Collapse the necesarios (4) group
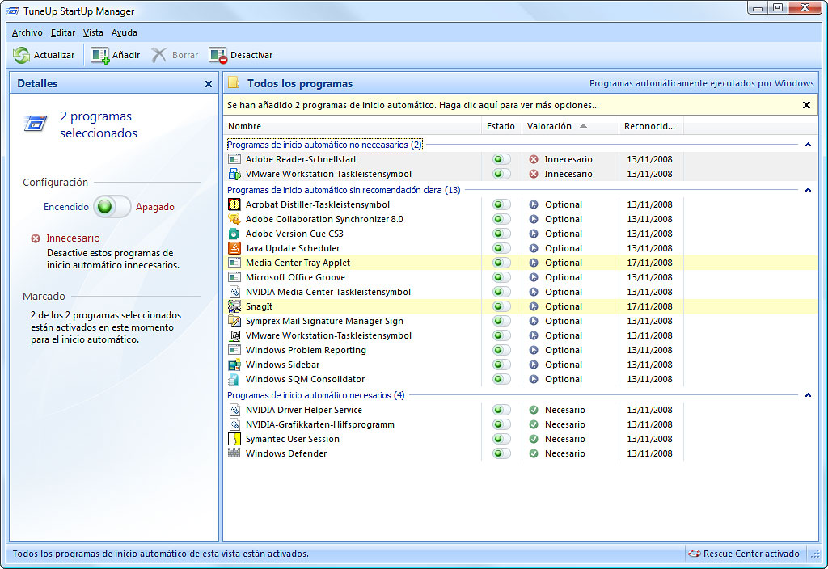This screenshot has height=569, width=828. [x=808, y=395]
